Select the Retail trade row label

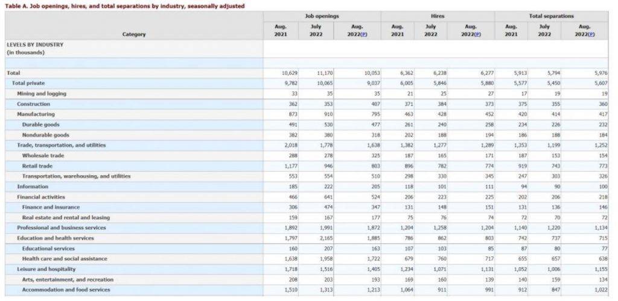tap(39, 166)
